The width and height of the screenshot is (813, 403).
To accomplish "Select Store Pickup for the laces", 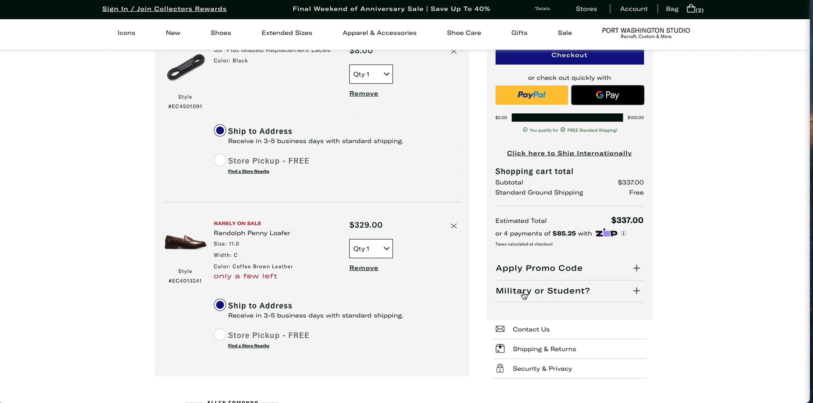I will coord(220,160).
